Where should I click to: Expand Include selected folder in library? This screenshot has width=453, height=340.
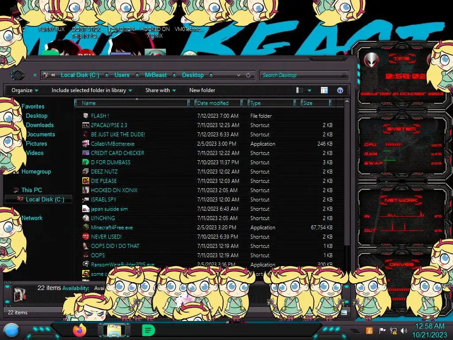click(x=92, y=90)
